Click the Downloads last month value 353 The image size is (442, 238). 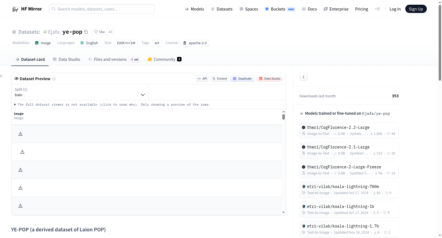click(395, 96)
